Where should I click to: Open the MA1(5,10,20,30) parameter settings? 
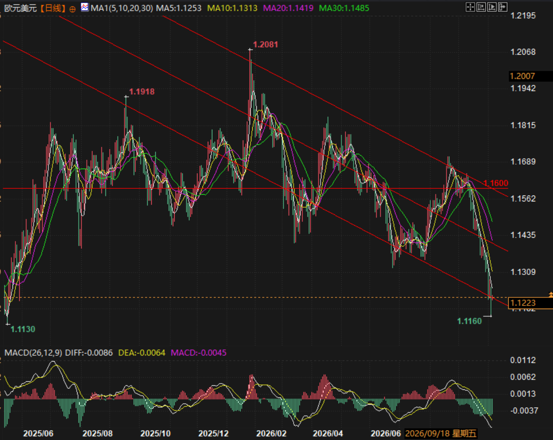click(x=122, y=8)
